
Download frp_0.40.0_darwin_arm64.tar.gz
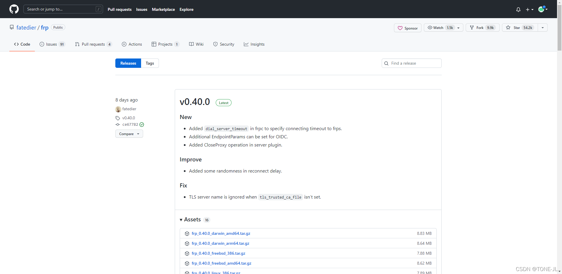tap(220, 243)
